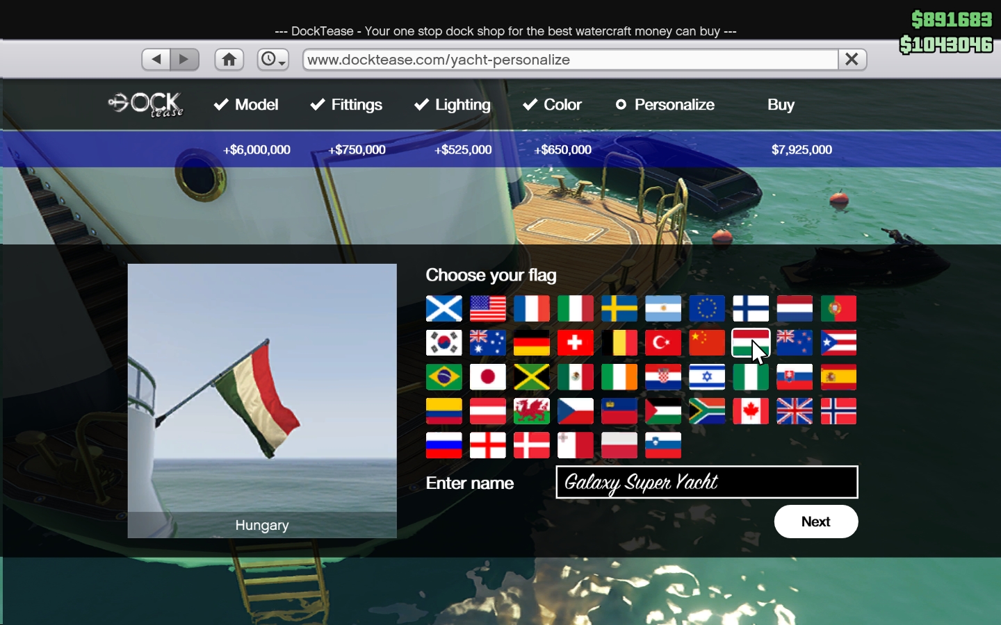
Task: Choose the Canada maple leaf flag
Action: click(750, 411)
